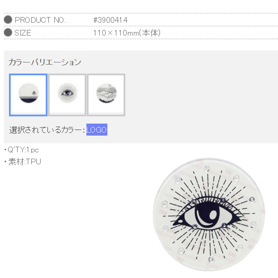Click the black pupil in the eye illustration
The width and height of the screenshot is (278, 278).
pos(207,216)
